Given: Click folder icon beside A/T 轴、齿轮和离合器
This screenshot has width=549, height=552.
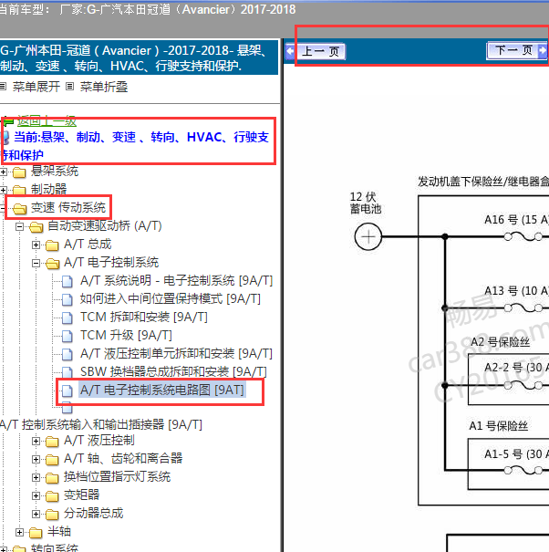Looking at the screenshot, I should [x=52, y=460].
